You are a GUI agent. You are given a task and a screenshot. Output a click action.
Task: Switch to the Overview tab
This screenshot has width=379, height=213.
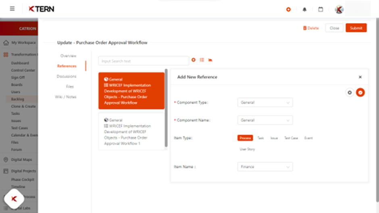coord(68,56)
